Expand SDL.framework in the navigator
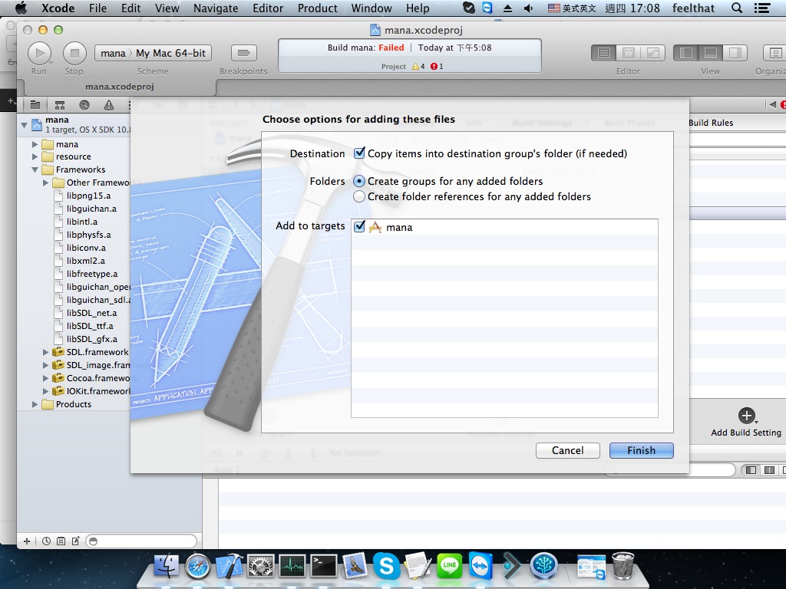This screenshot has height=589, width=786. (45, 352)
